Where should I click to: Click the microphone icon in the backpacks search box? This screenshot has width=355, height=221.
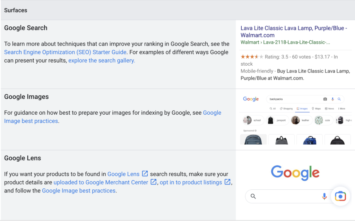pos(332,99)
